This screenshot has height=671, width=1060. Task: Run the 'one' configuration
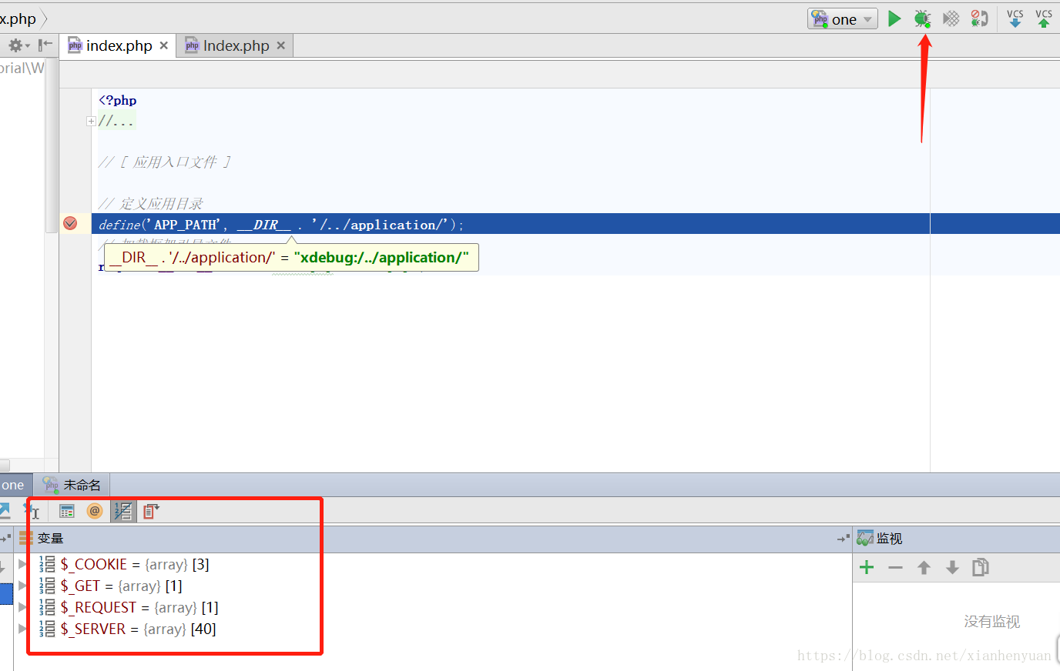[894, 18]
